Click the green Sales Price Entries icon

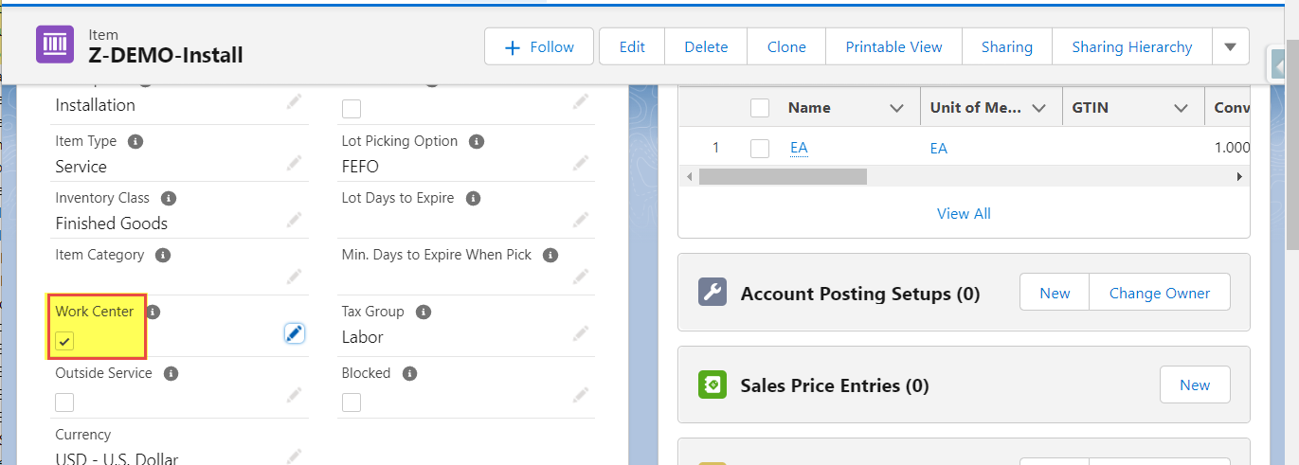click(712, 385)
